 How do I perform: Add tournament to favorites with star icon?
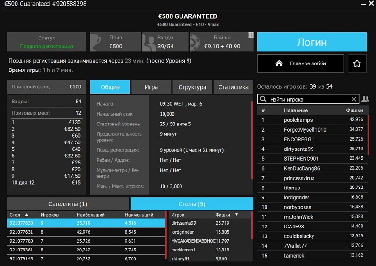click(357, 63)
